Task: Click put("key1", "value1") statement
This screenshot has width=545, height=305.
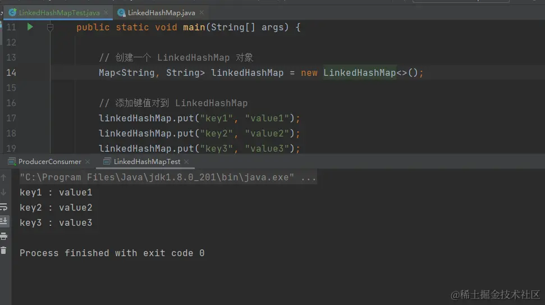Action: 199,119
